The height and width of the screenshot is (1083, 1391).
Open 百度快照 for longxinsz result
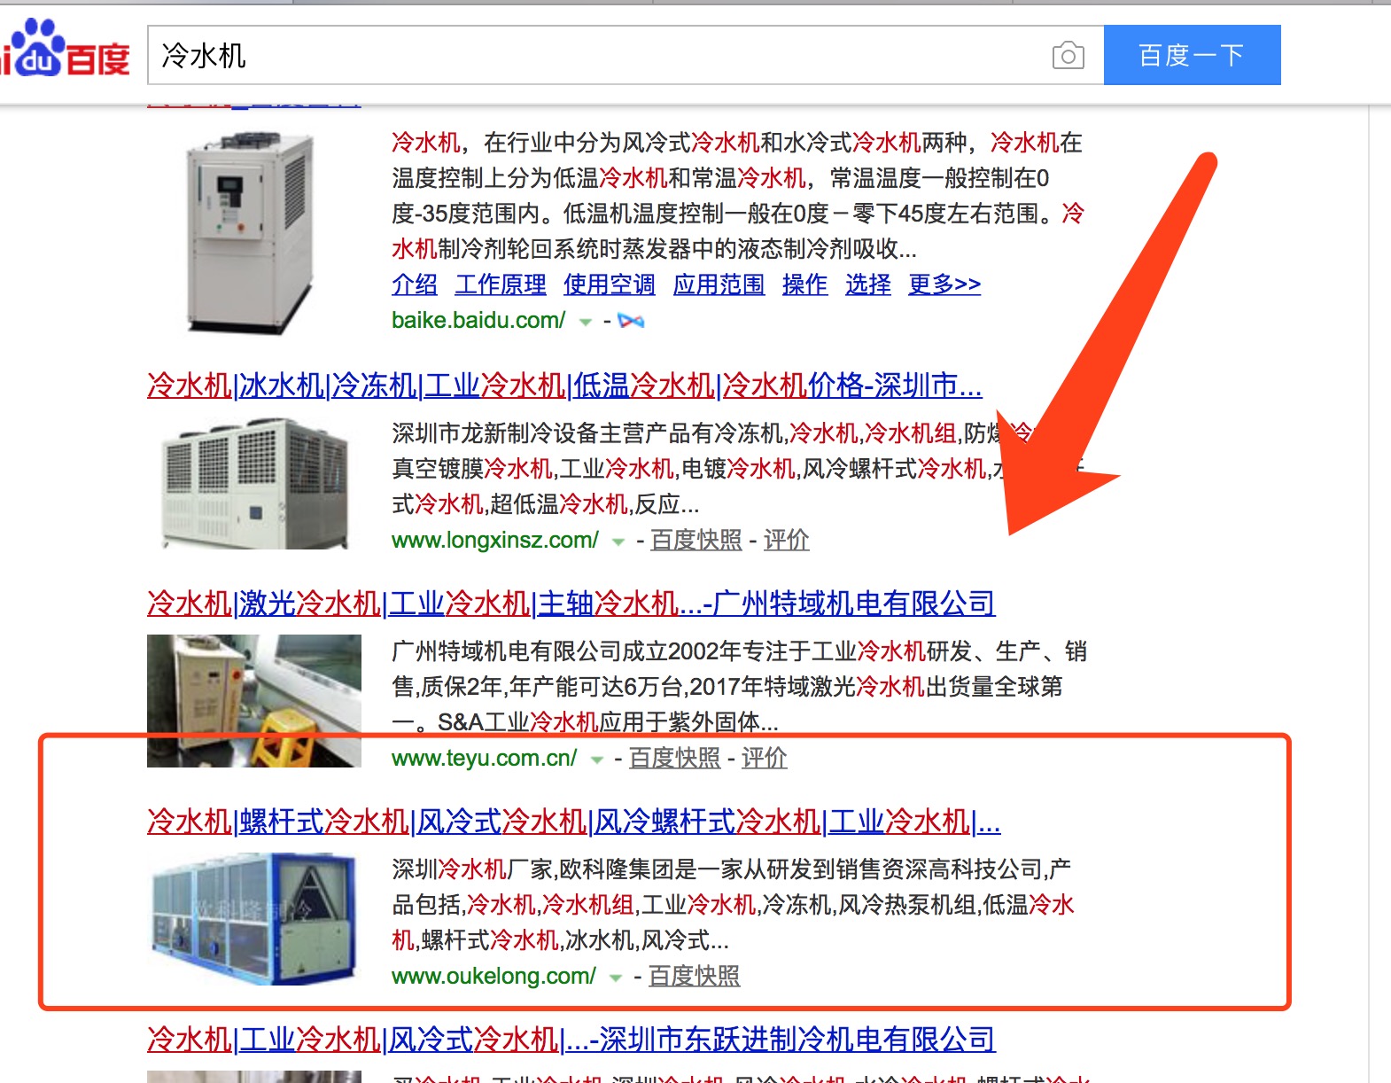coord(696,540)
